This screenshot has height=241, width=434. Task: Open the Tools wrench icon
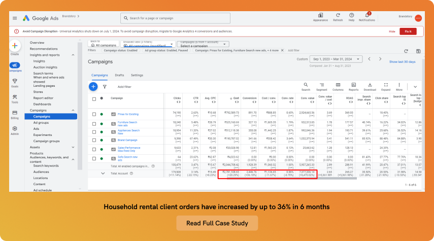click(15, 97)
